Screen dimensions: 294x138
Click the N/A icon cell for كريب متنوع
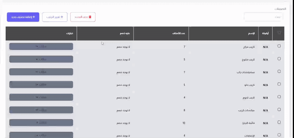pos(265,60)
